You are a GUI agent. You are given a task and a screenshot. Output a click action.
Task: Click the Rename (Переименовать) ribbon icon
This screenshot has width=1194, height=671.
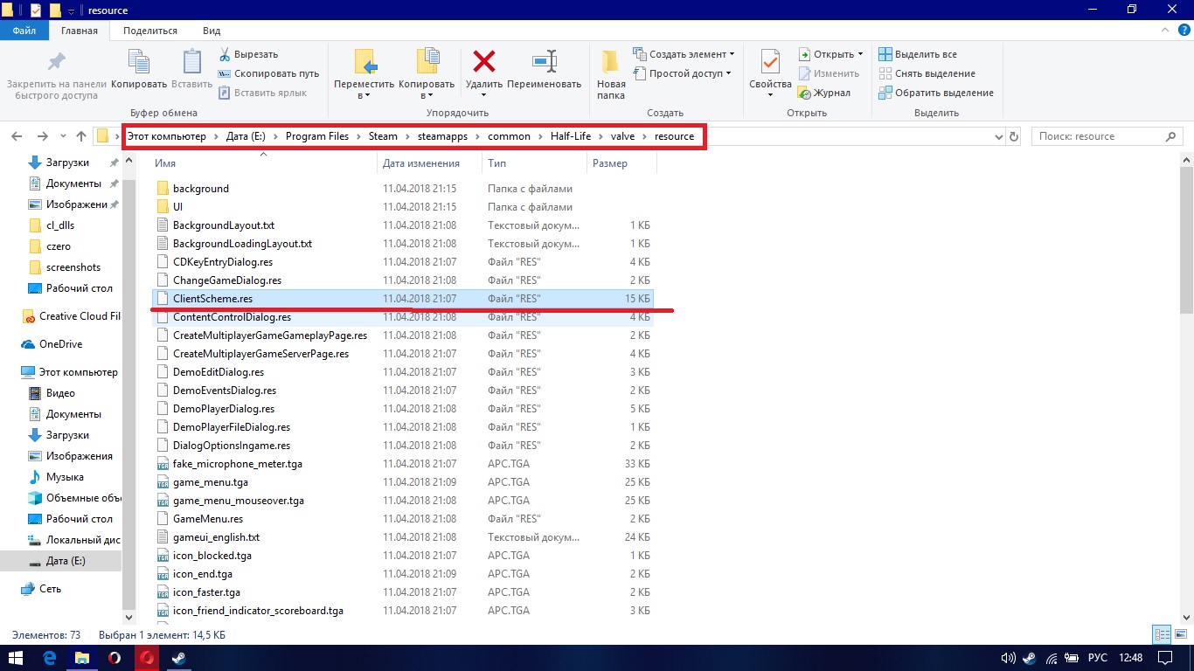click(x=544, y=63)
